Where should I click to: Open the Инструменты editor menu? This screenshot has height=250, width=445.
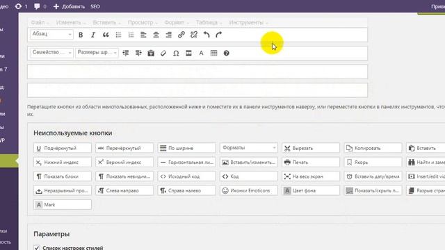248,22
